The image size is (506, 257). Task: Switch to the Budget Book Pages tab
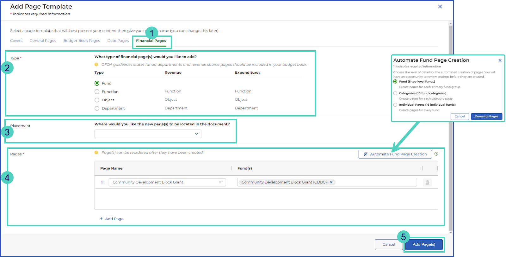82,41
